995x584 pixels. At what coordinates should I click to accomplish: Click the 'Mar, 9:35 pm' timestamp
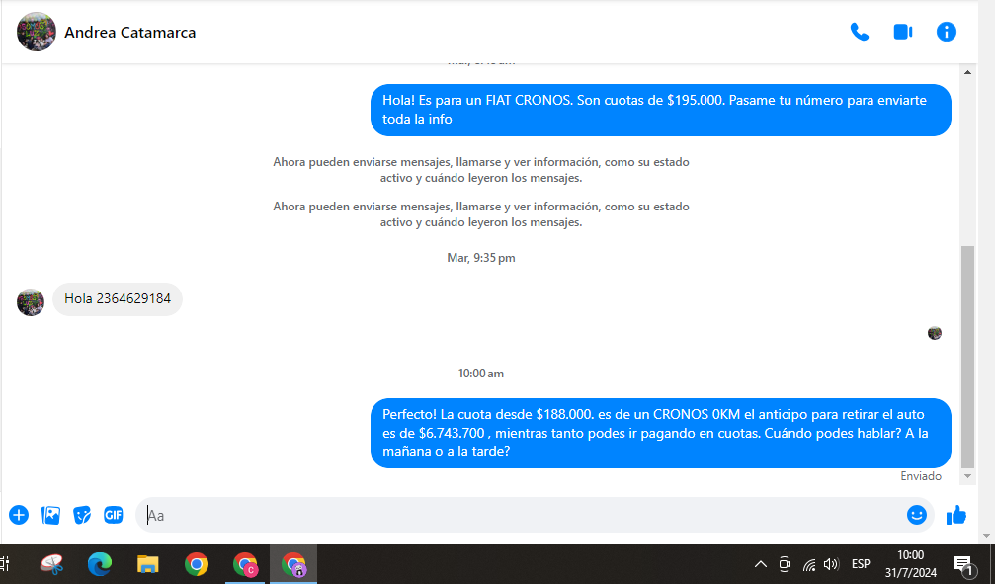point(481,258)
